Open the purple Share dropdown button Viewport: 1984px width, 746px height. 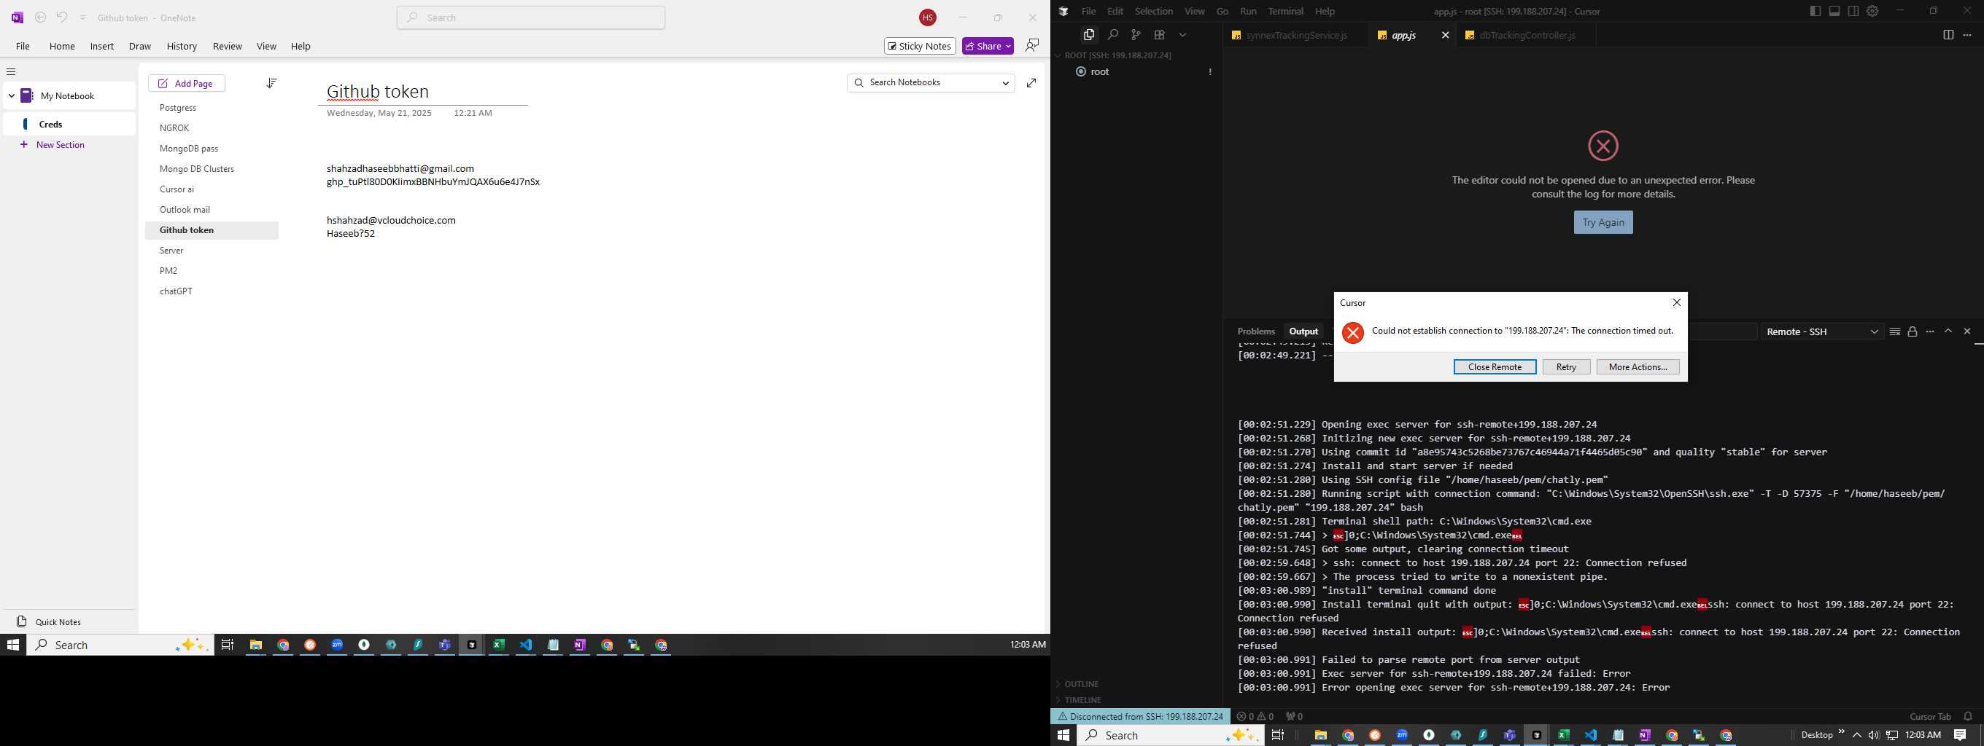pyautogui.click(x=988, y=46)
